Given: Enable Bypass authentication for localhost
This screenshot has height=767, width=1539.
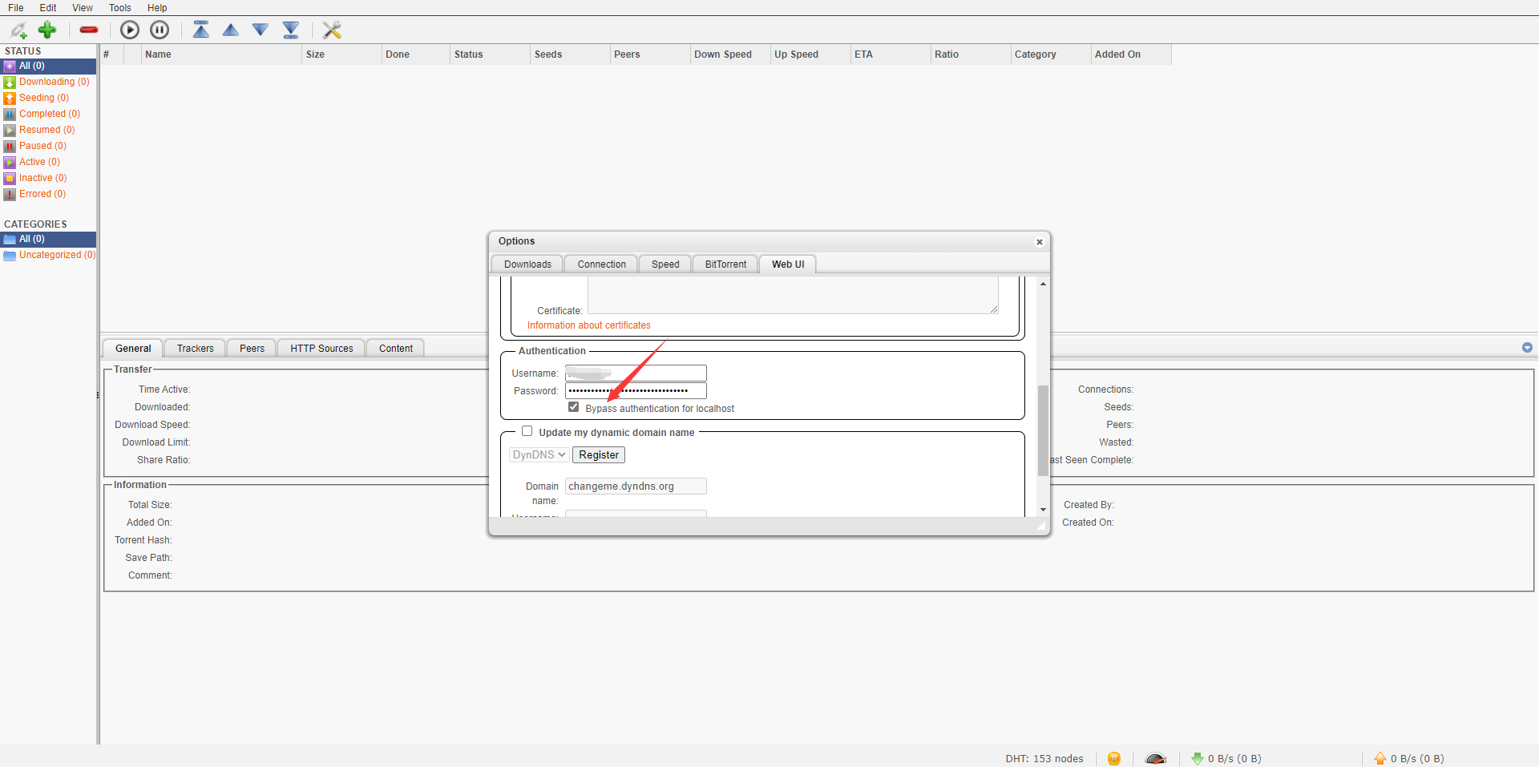Looking at the screenshot, I should pos(573,407).
